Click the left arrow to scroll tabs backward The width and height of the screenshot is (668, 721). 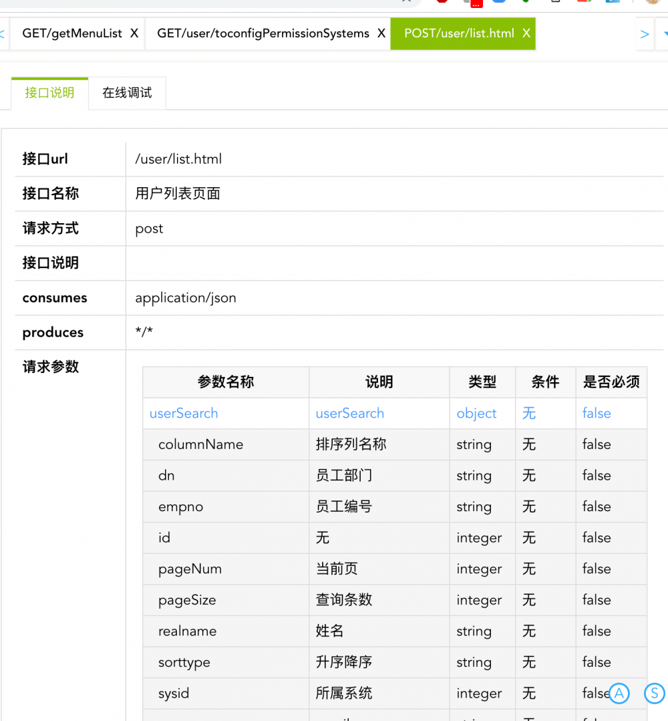pyautogui.click(x=3, y=33)
